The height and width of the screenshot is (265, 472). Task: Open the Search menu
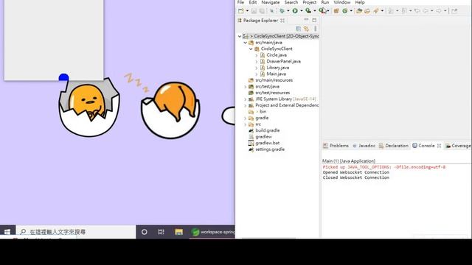point(291,2)
